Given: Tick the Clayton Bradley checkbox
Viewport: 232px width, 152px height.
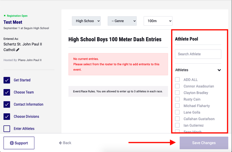Looking at the screenshot, I should (x=177, y=93).
